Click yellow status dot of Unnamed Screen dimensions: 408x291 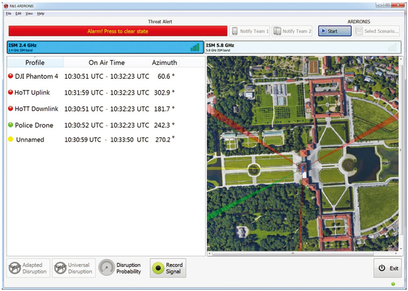10,139
